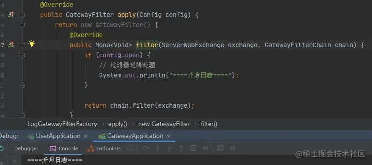This screenshot has width=372, height=165.
Task: Click the GatewayApplication Spring run icon
Action: (102, 136)
